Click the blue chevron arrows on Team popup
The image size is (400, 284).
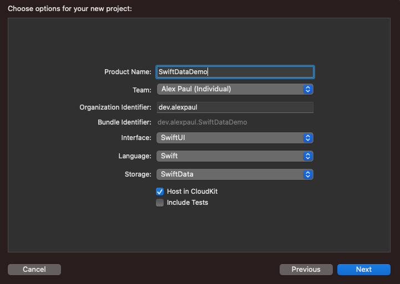308,89
